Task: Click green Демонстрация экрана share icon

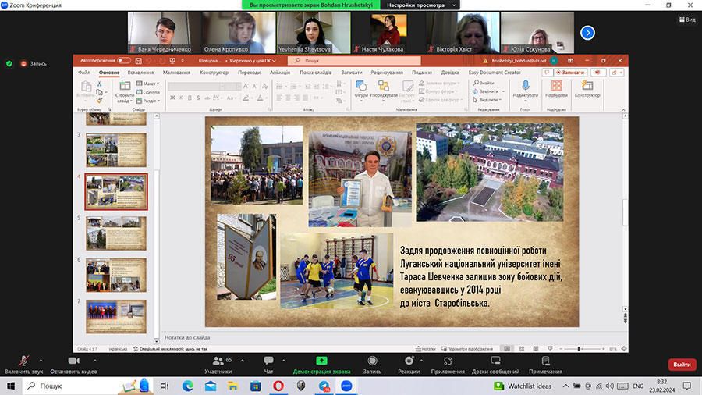Action: point(321,361)
